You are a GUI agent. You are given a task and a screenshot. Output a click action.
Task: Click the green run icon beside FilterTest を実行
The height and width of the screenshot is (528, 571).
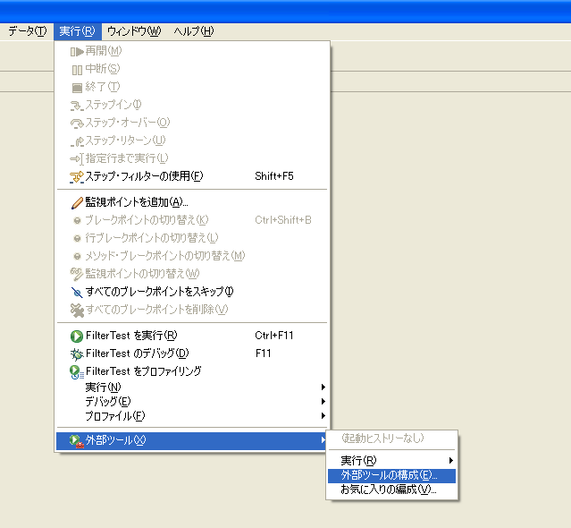click(x=76, y=336)
